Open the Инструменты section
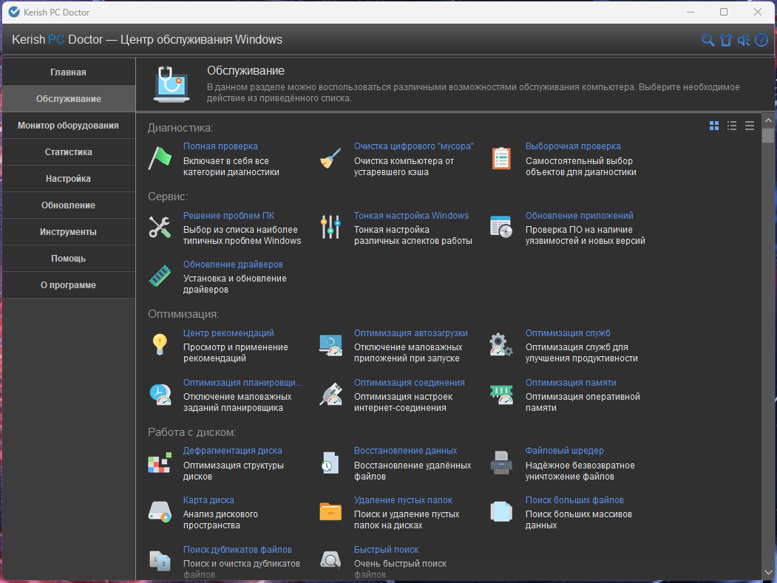 coord(68,232)
